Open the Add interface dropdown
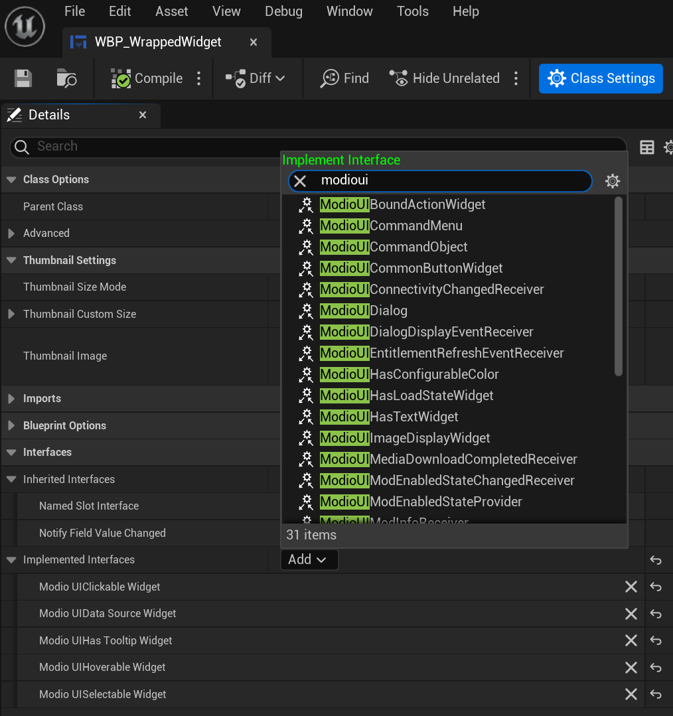This screenshot has width=673, height=716. [309, 560]
